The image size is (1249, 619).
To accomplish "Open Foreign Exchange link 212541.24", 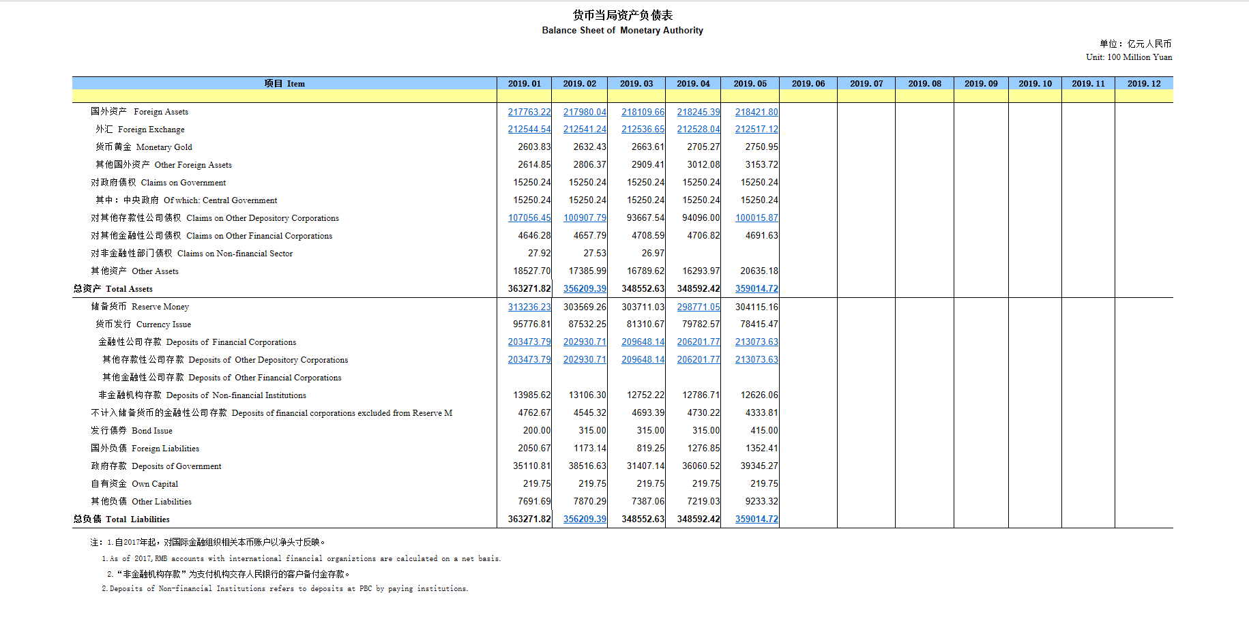I will click(585, 130).
